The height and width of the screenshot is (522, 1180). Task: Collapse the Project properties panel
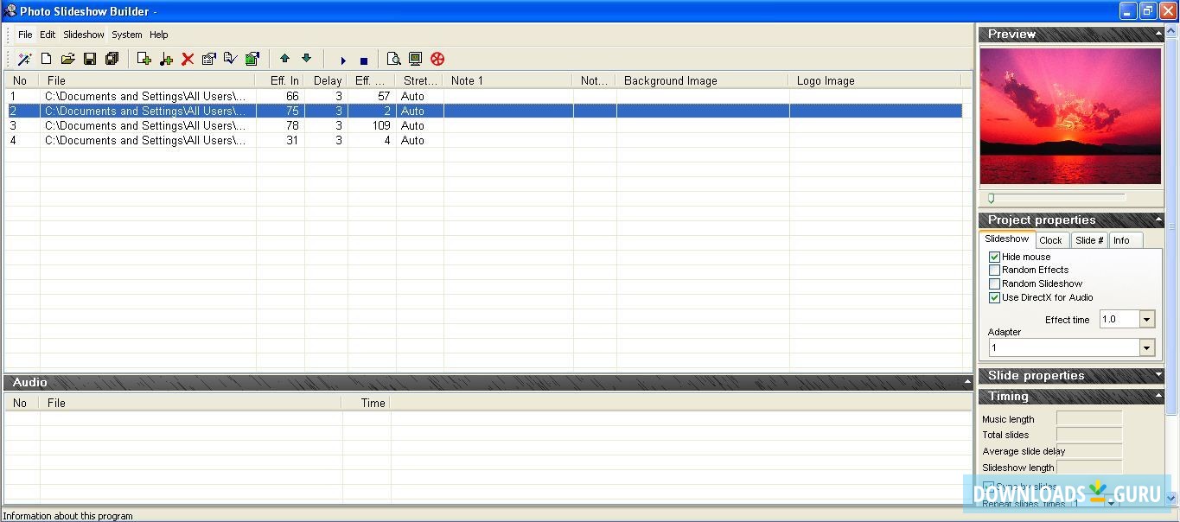pyautogui.click(x=1158, y=220)
